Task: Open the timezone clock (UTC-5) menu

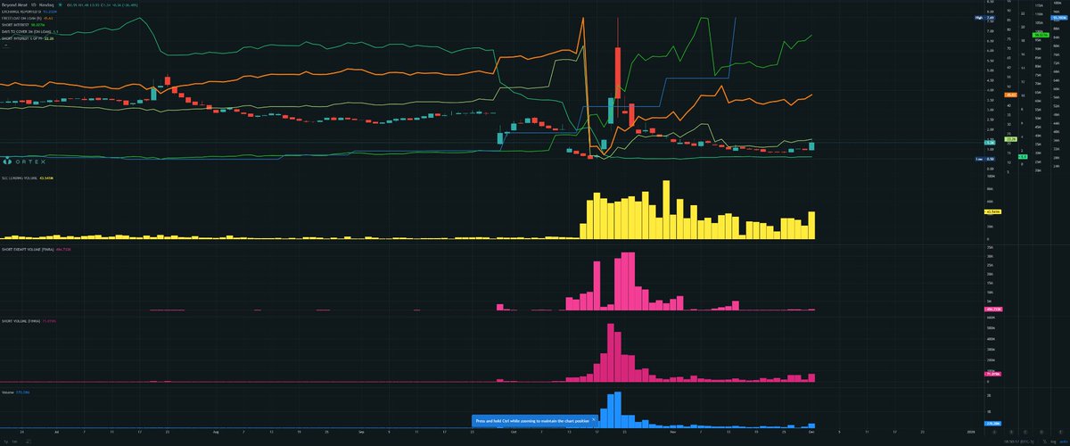Action: pyautogui.click(x=1019, y=442)
